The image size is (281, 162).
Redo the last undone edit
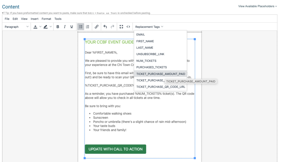112,27
